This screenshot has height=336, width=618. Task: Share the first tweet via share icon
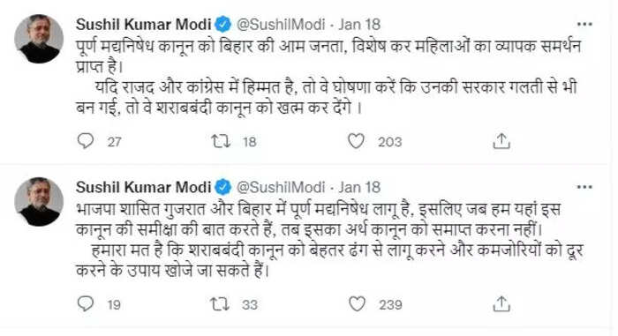(x=501, y=141)
